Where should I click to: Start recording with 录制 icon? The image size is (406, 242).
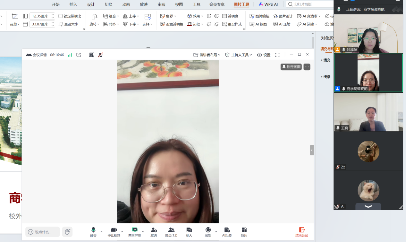click(208, 231)
